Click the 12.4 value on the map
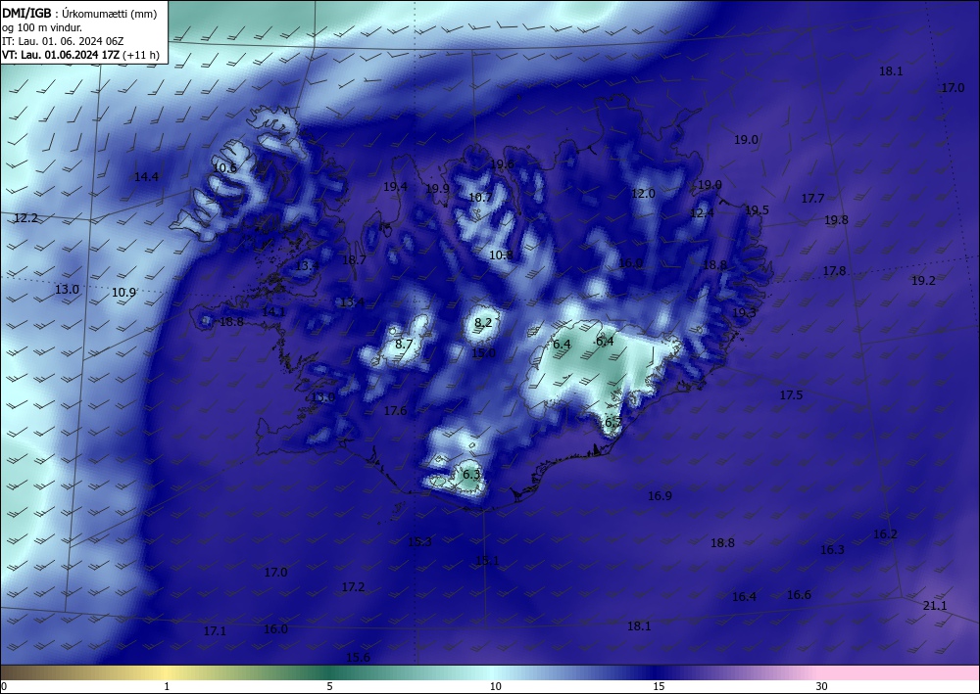The image size is (980, 694). 702,212
